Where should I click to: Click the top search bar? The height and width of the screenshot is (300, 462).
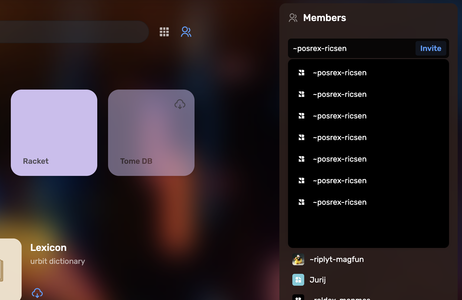(73, 32)
